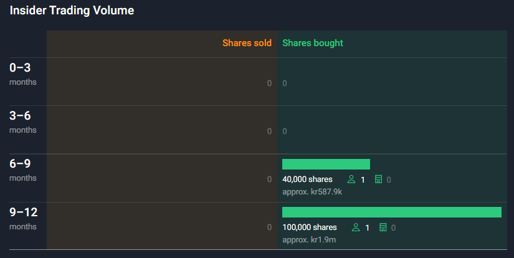Click the approx. kr1.9m value
The width and height of the screenshot is (514, 258).
coord(309,240)
